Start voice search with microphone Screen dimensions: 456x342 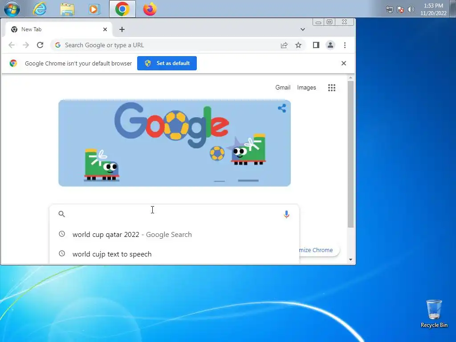[x=286, y=214]
